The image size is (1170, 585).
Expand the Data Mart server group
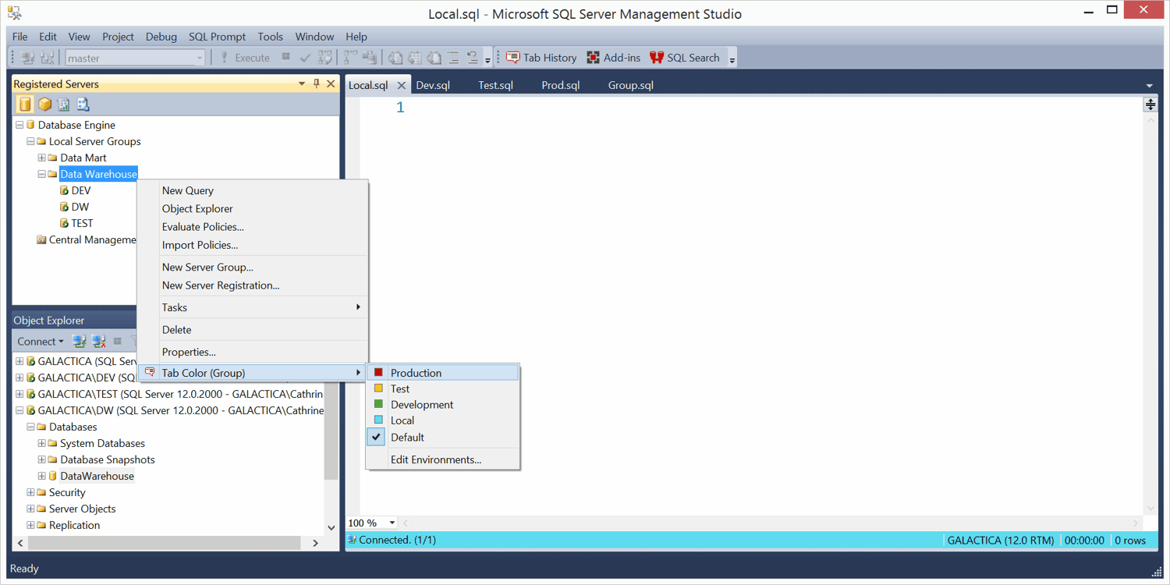pos(42,158)
